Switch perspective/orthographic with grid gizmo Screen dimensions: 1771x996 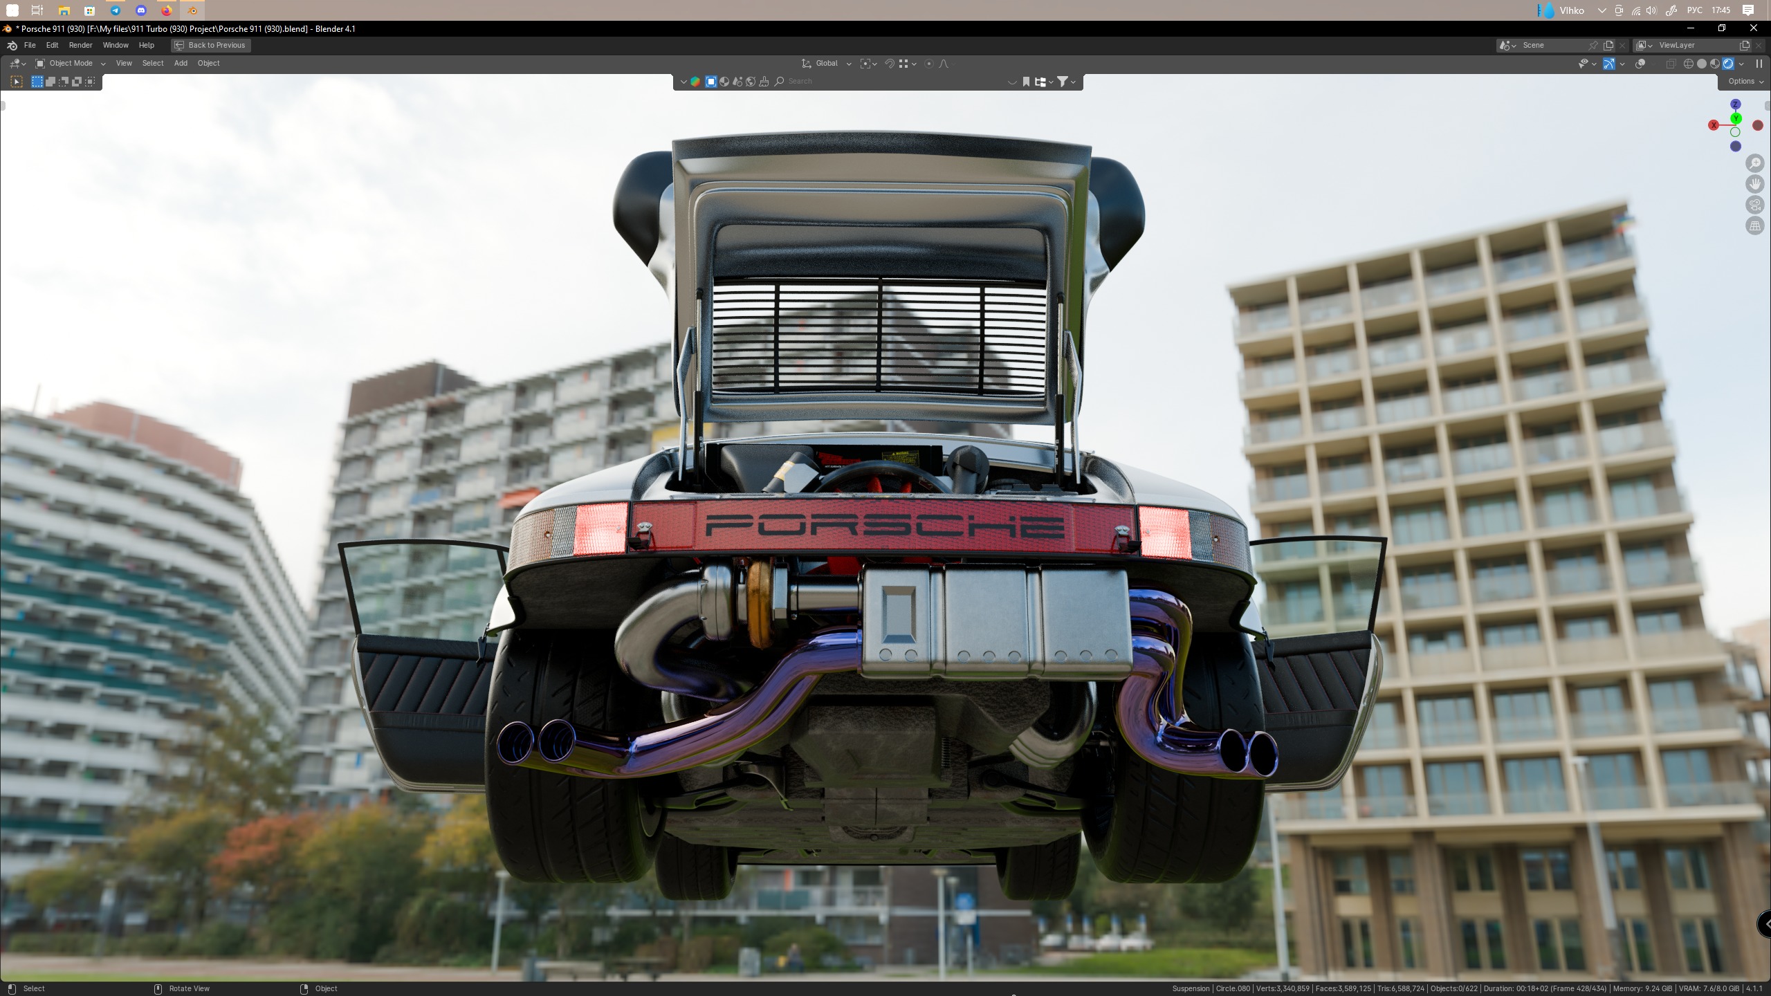click(x=1754, y=225)
